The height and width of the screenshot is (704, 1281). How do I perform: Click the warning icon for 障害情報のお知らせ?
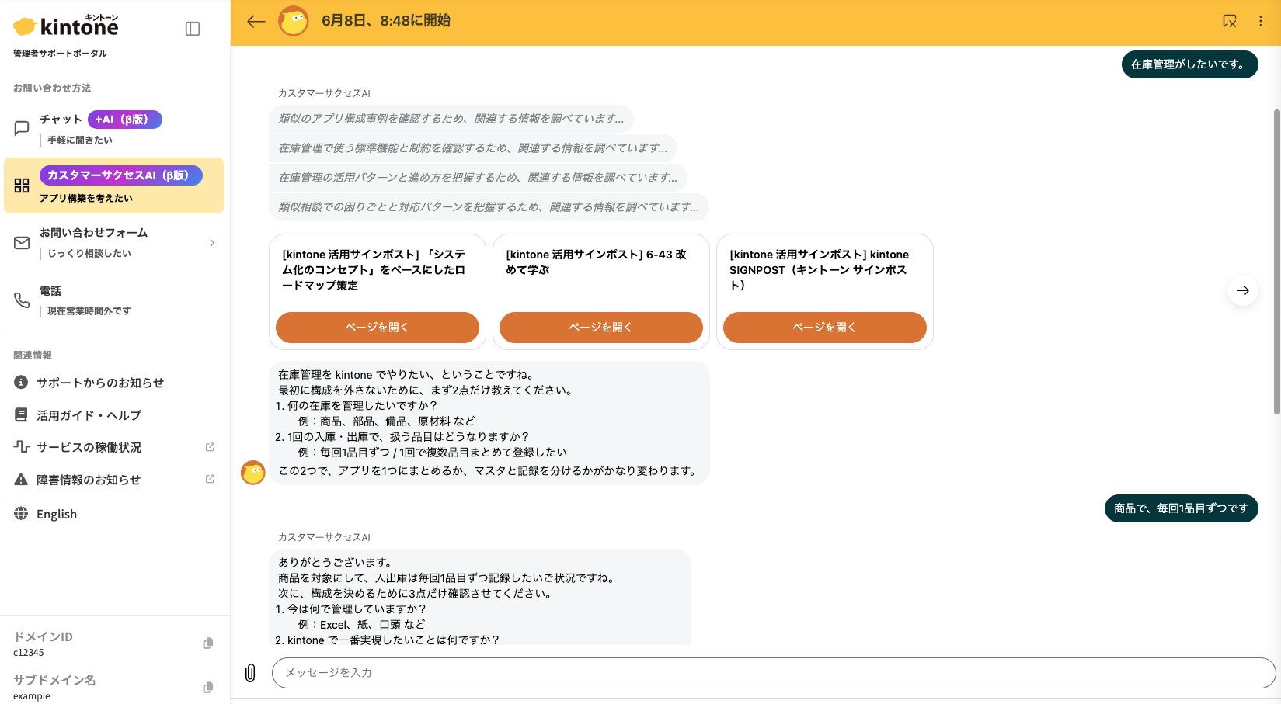coord(21,480)
